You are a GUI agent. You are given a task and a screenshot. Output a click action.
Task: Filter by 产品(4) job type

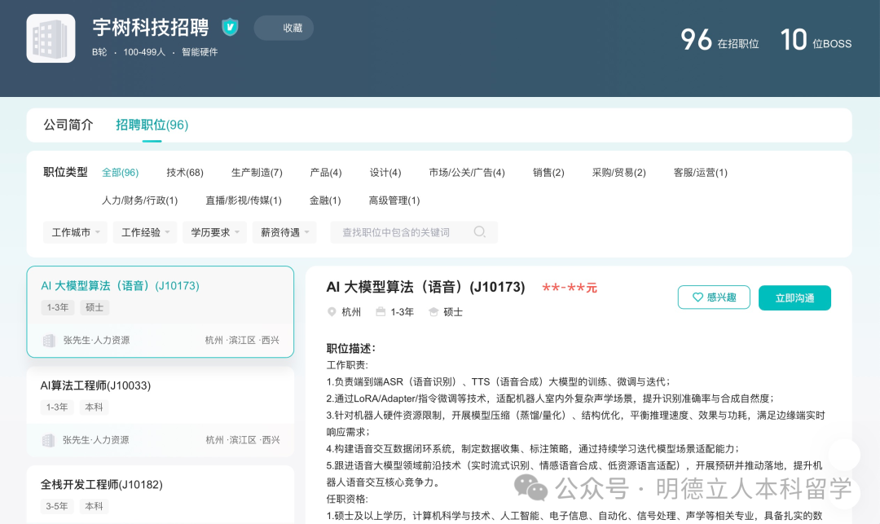tap(325, 172)
